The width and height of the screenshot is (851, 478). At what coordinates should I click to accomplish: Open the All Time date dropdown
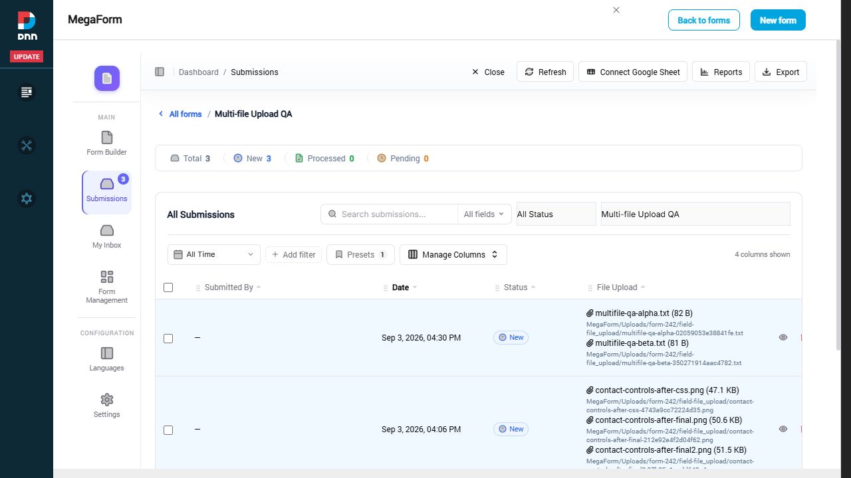click(x=214, y=254)
